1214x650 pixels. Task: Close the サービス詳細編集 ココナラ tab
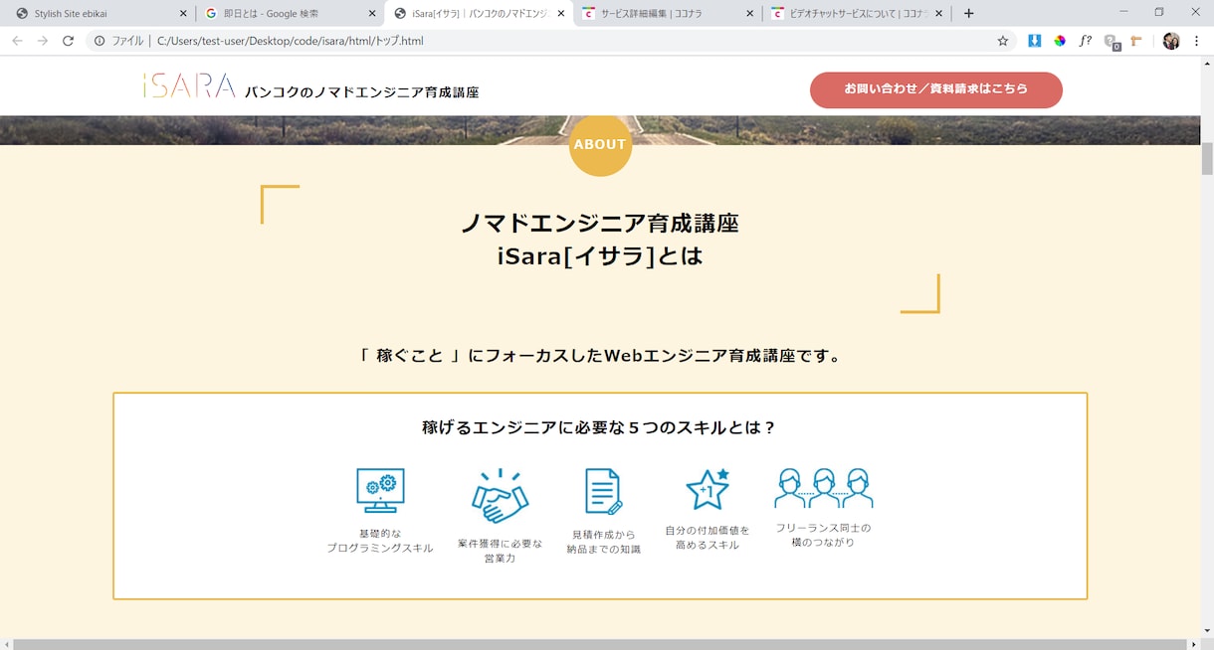click(x=749, y=14)
